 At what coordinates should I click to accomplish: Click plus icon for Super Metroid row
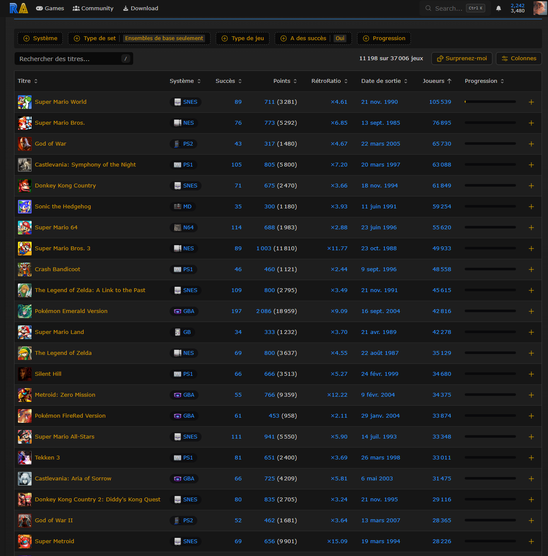pyautogui.click(x=531, y=541)
